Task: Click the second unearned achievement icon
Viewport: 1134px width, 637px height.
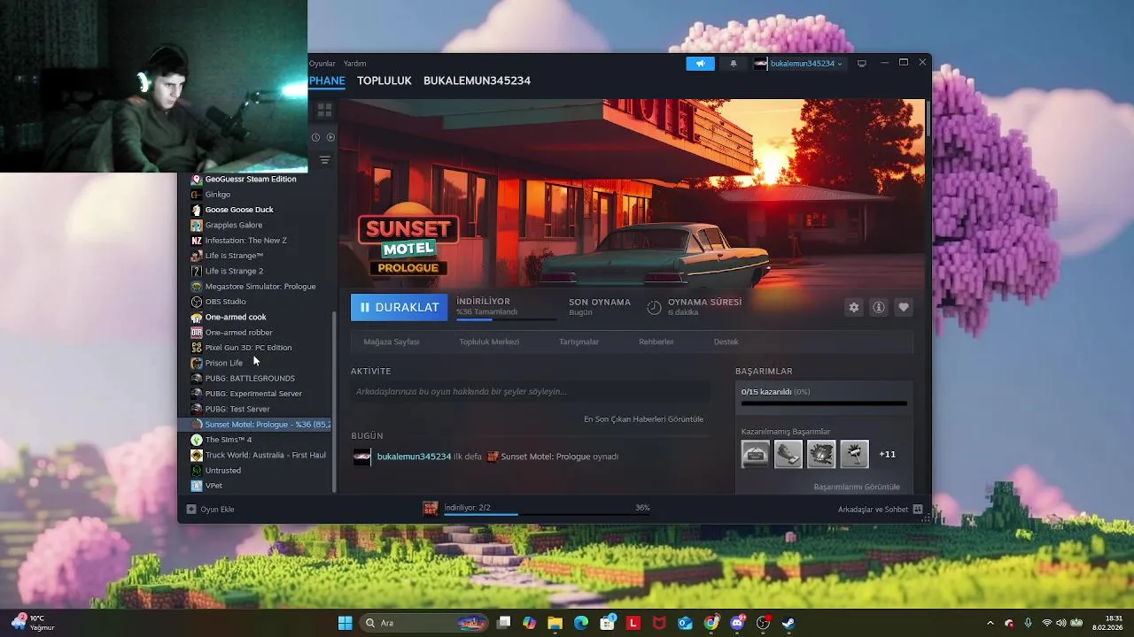Action: point(788,454)
